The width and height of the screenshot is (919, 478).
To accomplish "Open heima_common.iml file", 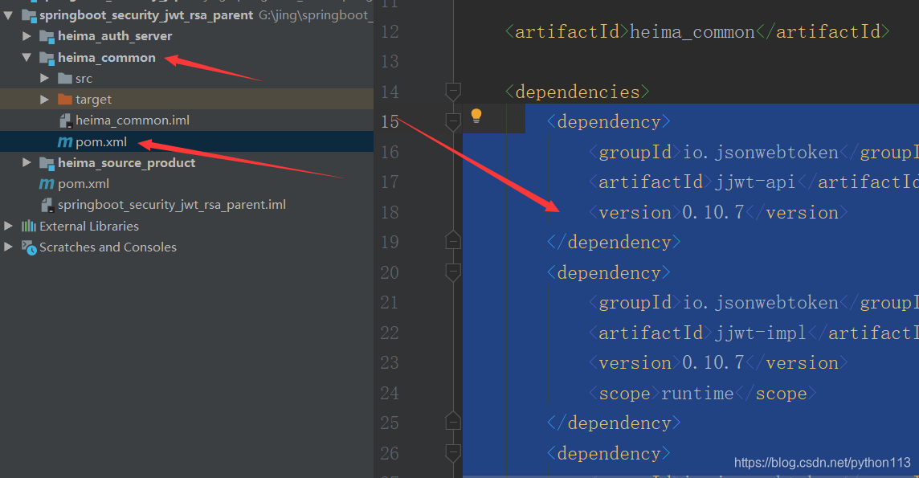I will [x=133, y=120].
